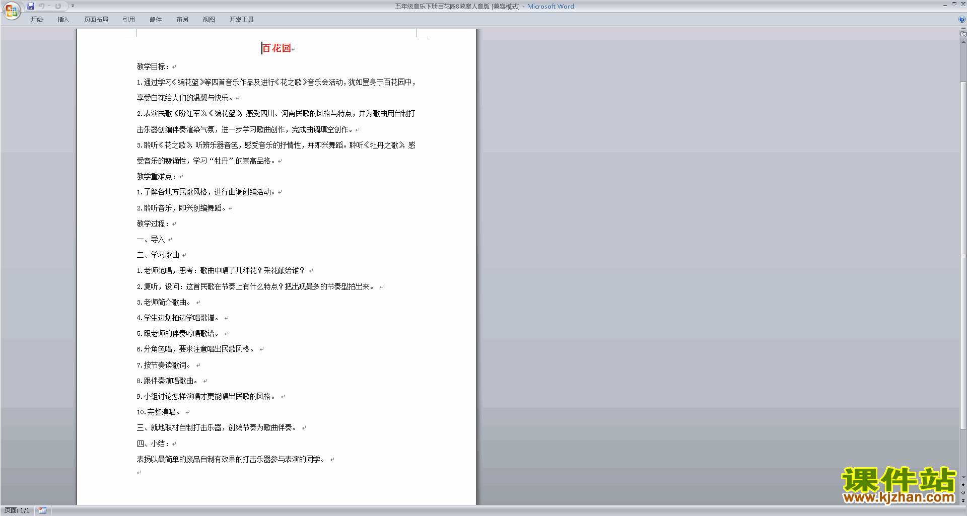Screen dimensions: 967x516
Task: Click the heading 教学重难点:
Action: 157,176
